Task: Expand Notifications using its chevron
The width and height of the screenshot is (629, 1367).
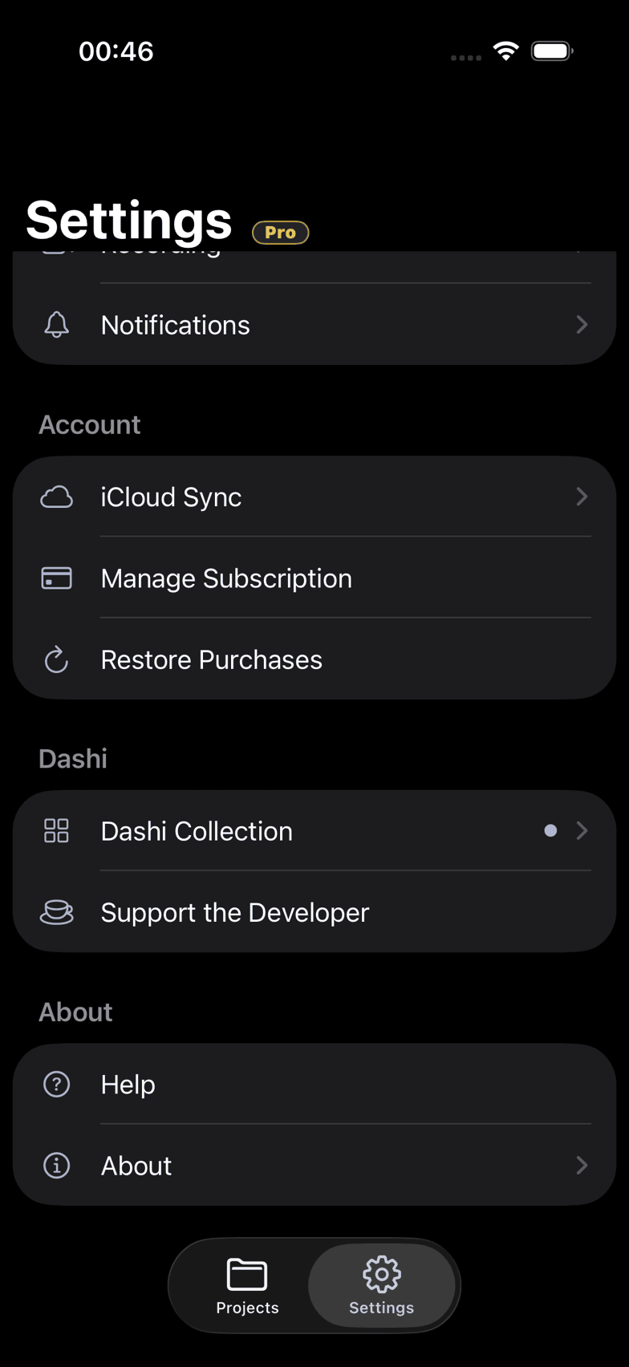Action: click(x=582, y=325)
